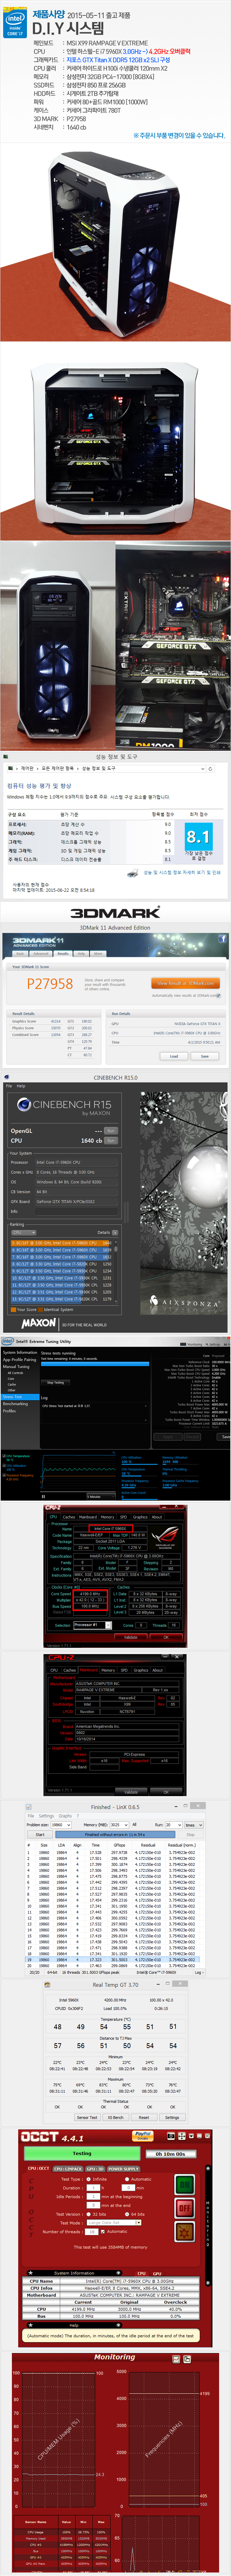Open Profiles in Intel XTU sidebar
Viewport: 231px width, 2576px height.
click(9, 1410)
